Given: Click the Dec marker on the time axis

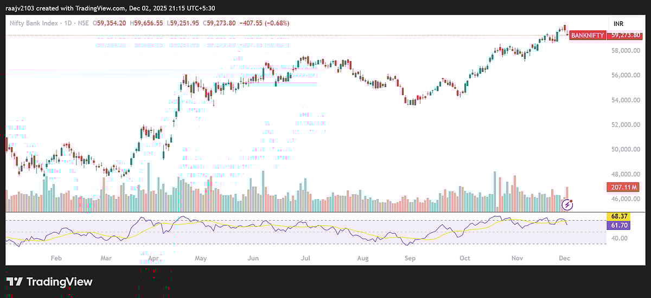Looking at the screenshot, I should [x=564, y=259].
